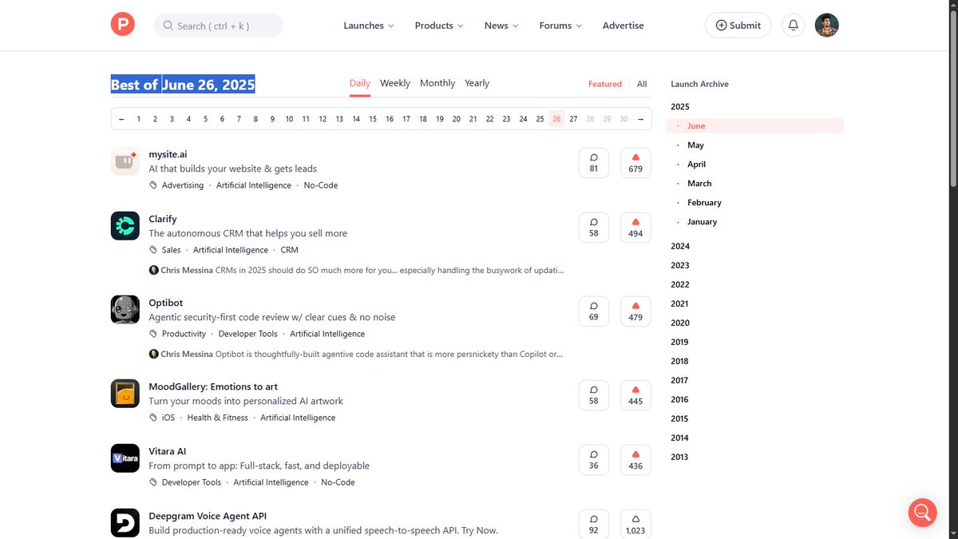Open the notifications bell
Screen dimensions: 958x539
(793, 25)
